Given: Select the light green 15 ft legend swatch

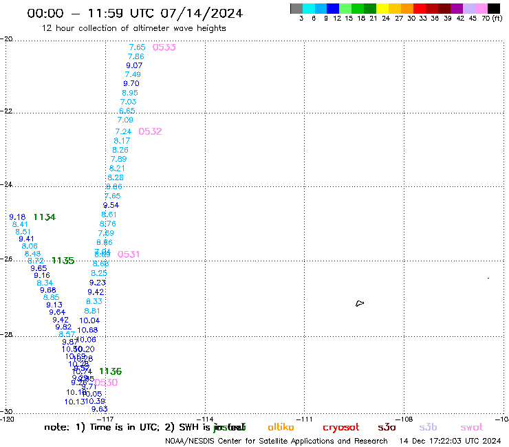Looking at the screenshot, I should click(345, 8).
